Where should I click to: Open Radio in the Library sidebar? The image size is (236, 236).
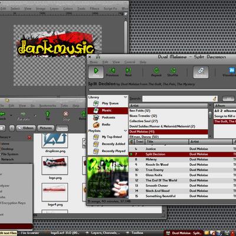108,124
